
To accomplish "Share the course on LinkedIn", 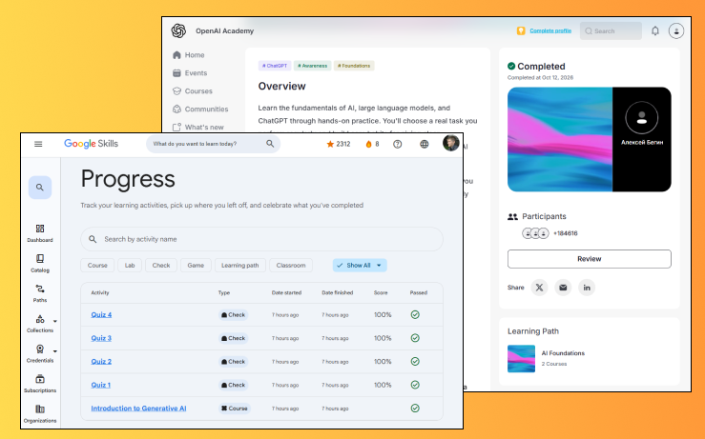I will pos(587,288).
